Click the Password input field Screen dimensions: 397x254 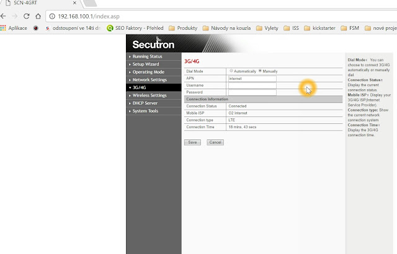252,92
